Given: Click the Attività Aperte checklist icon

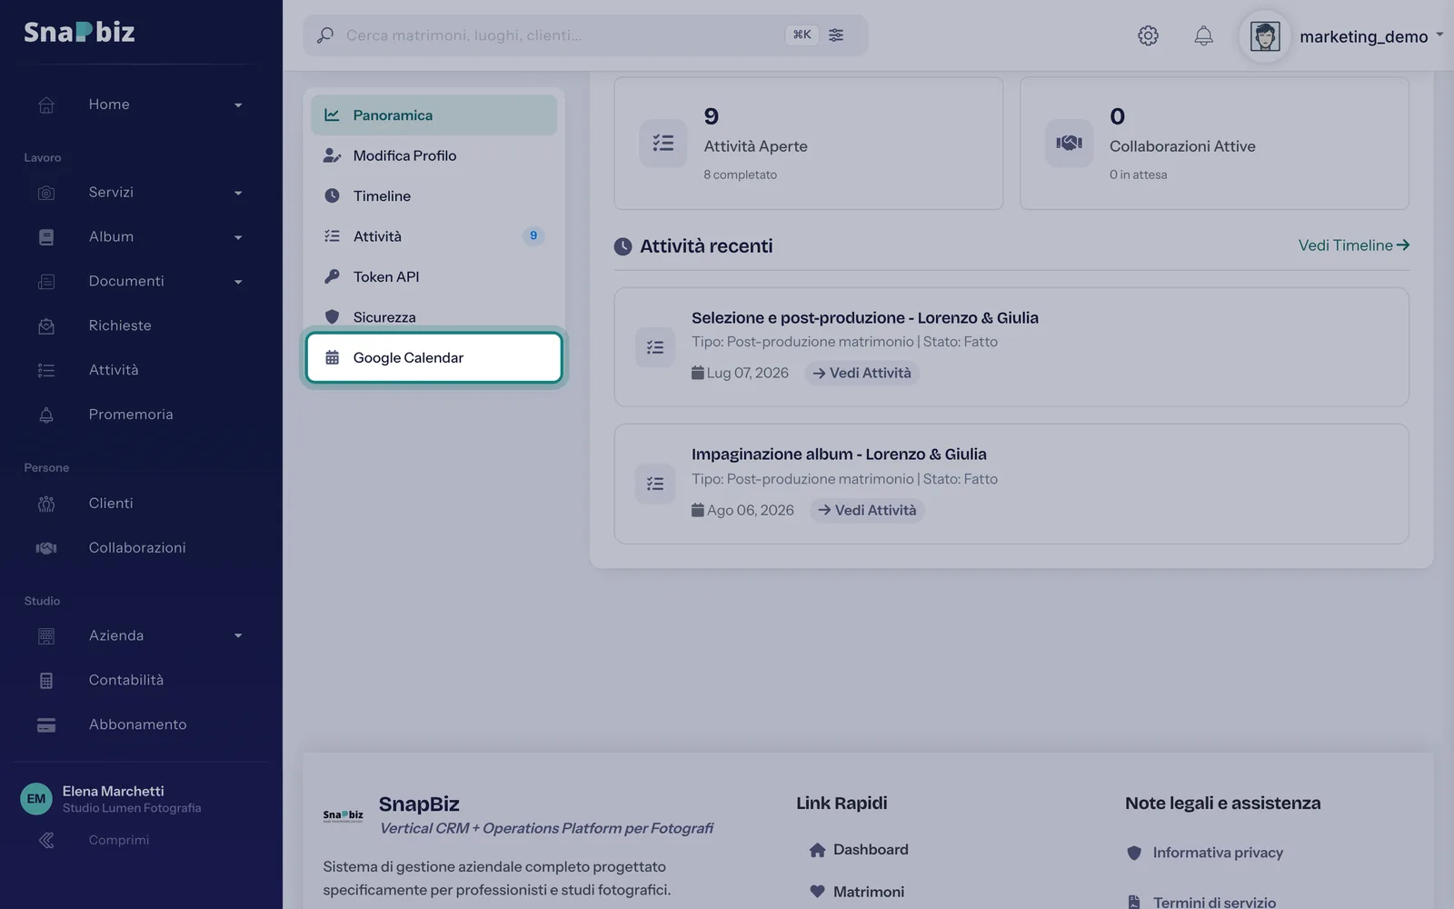Looking at the screenshot, I should [x=662, y=143].
